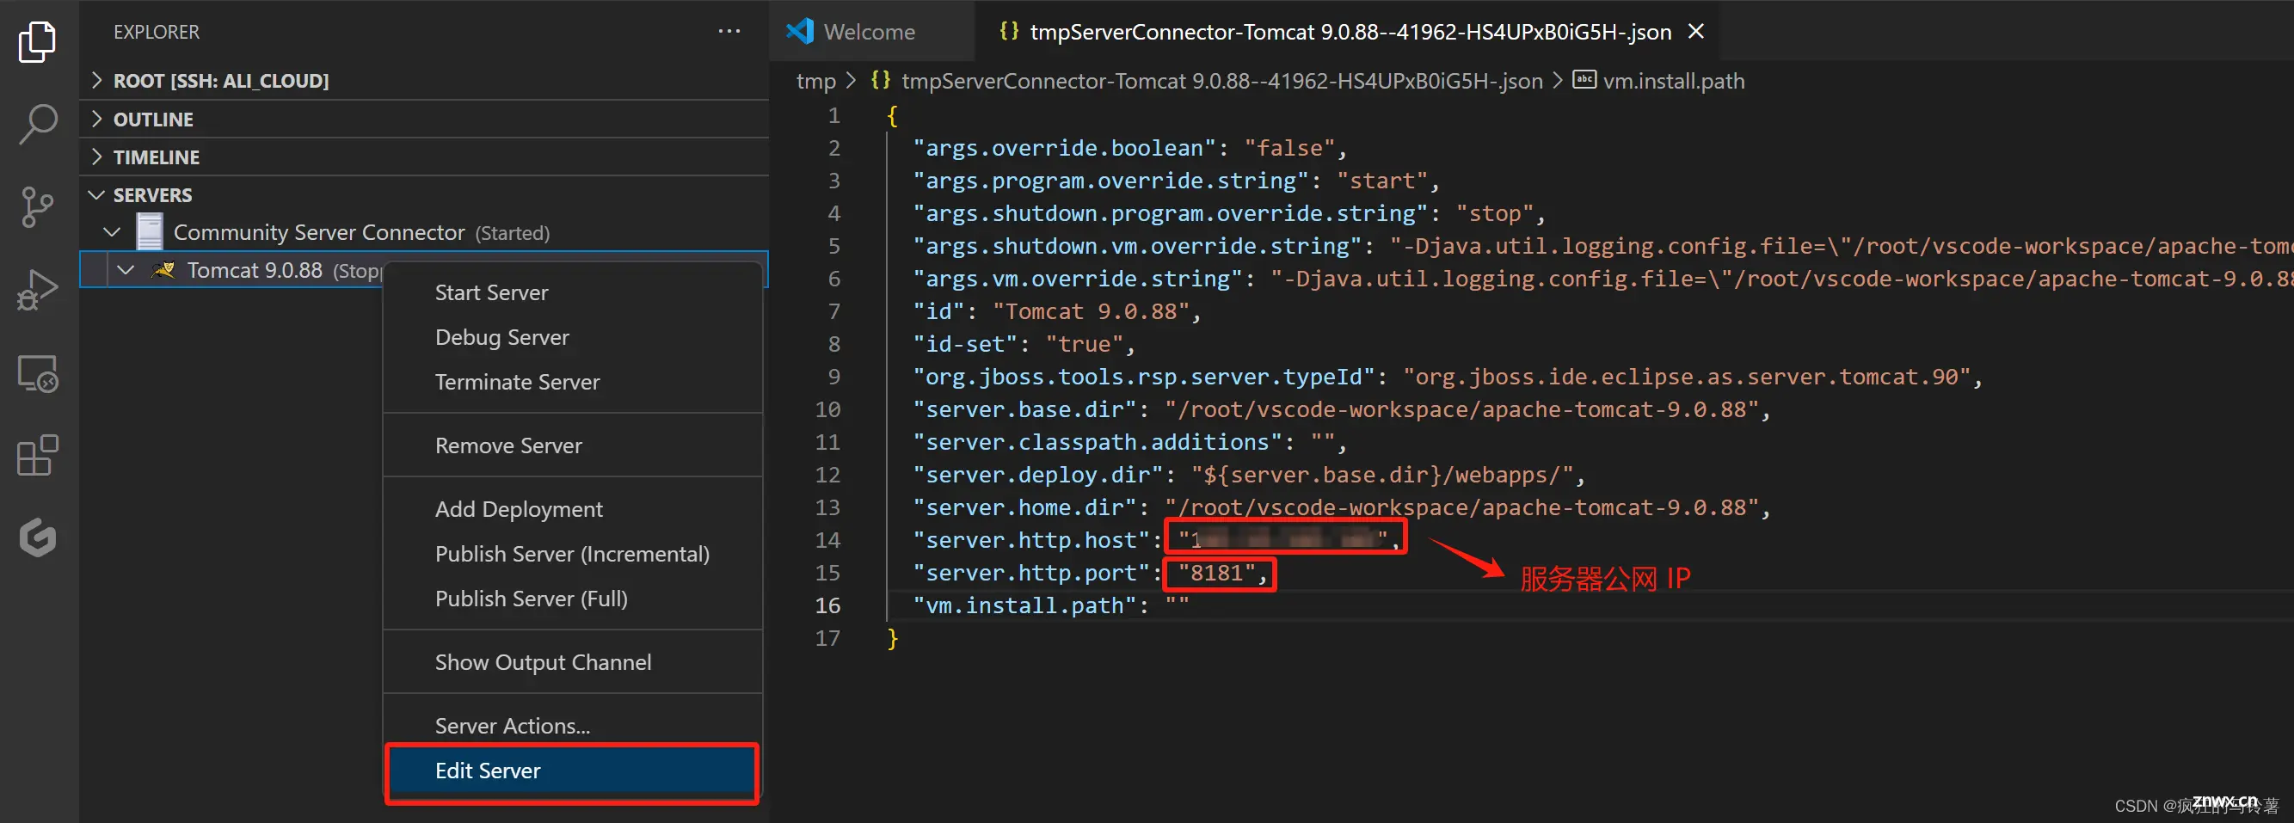Screen dimensions: 2294x823
Task: Click the "8181" port value
Action: pos(1216,573)
